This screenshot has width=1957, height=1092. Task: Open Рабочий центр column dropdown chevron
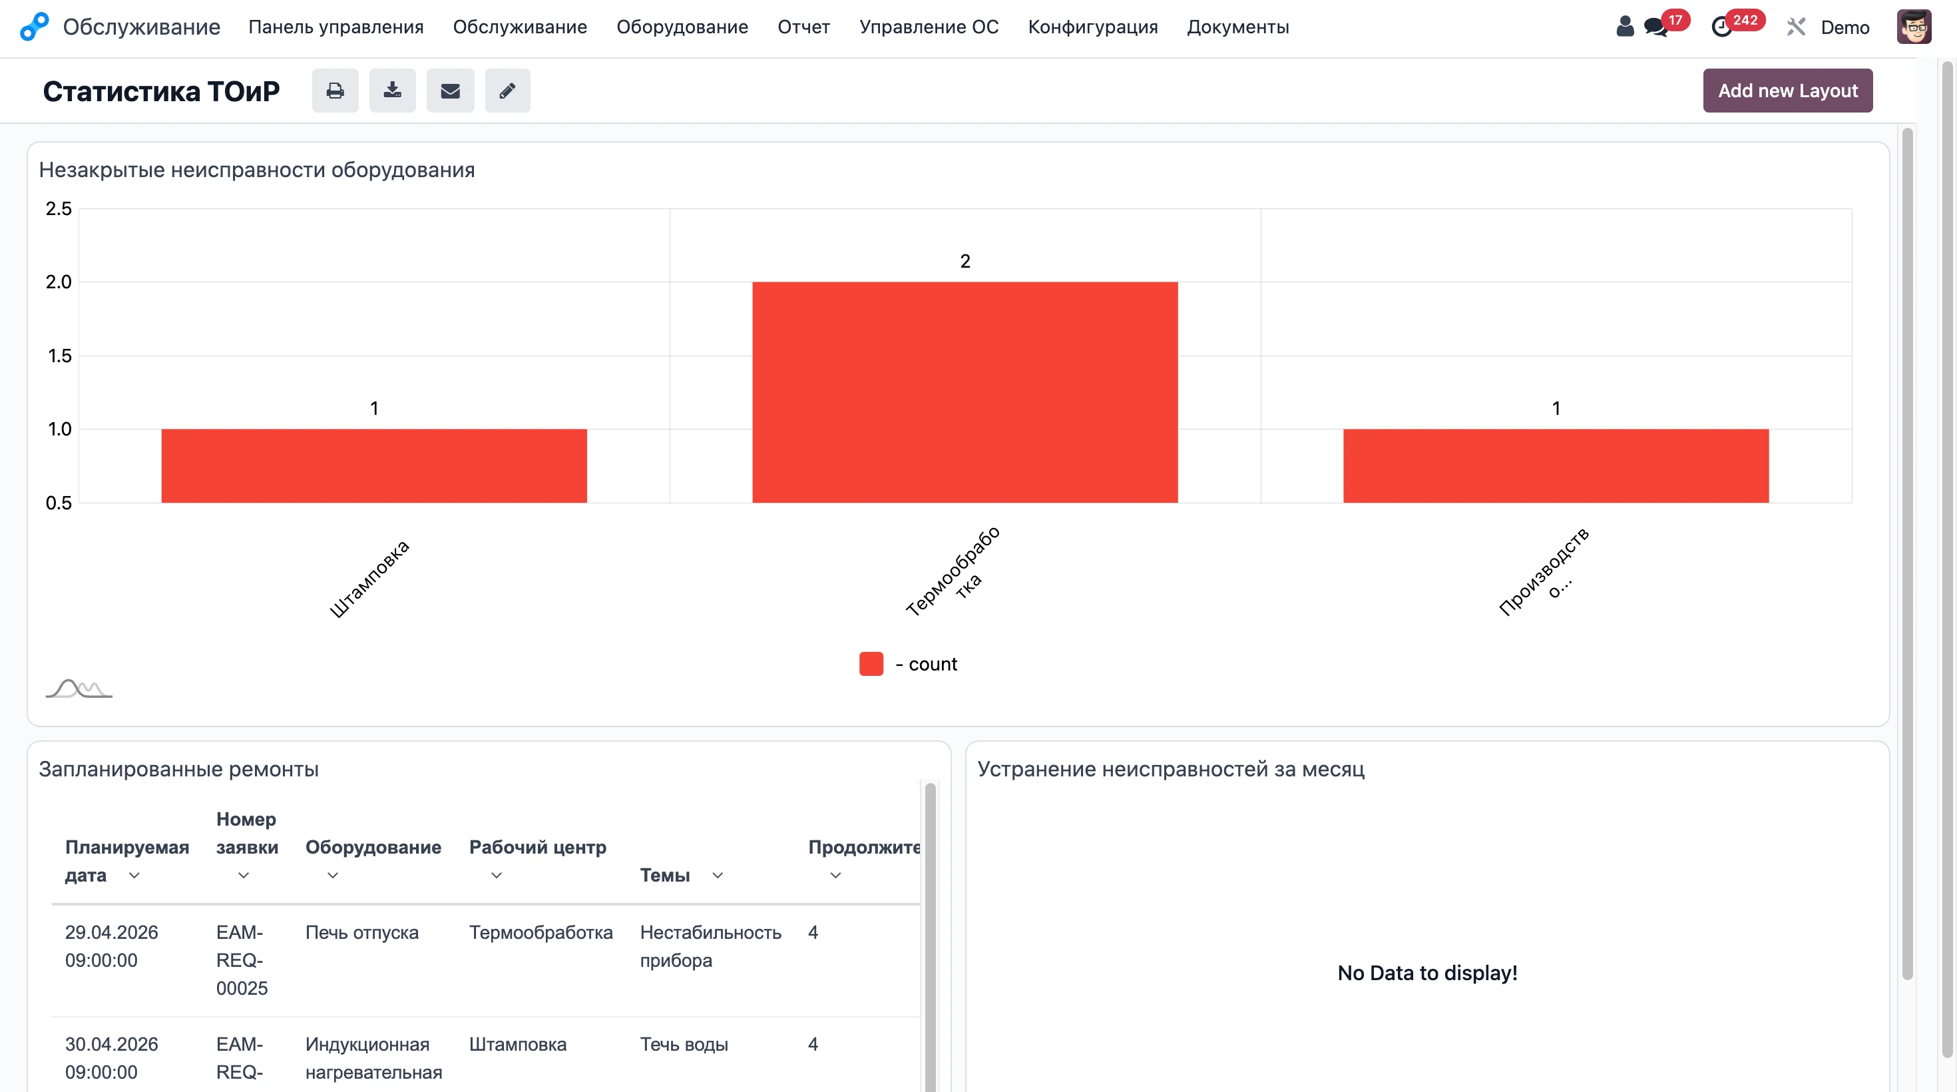[496, 876]
